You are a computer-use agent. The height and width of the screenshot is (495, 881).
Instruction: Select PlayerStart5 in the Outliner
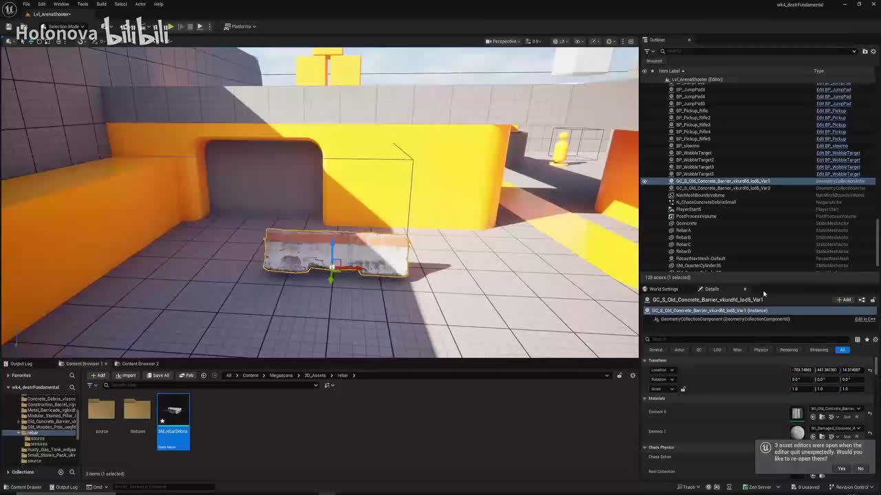tap(688, 209)
